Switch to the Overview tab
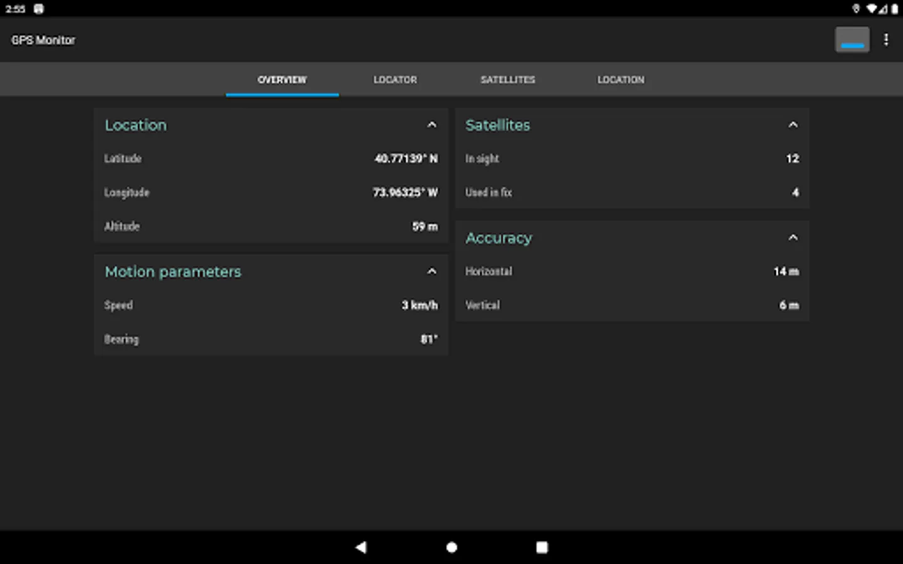Viewport: 903px width, 564px height. pos(282,80)
